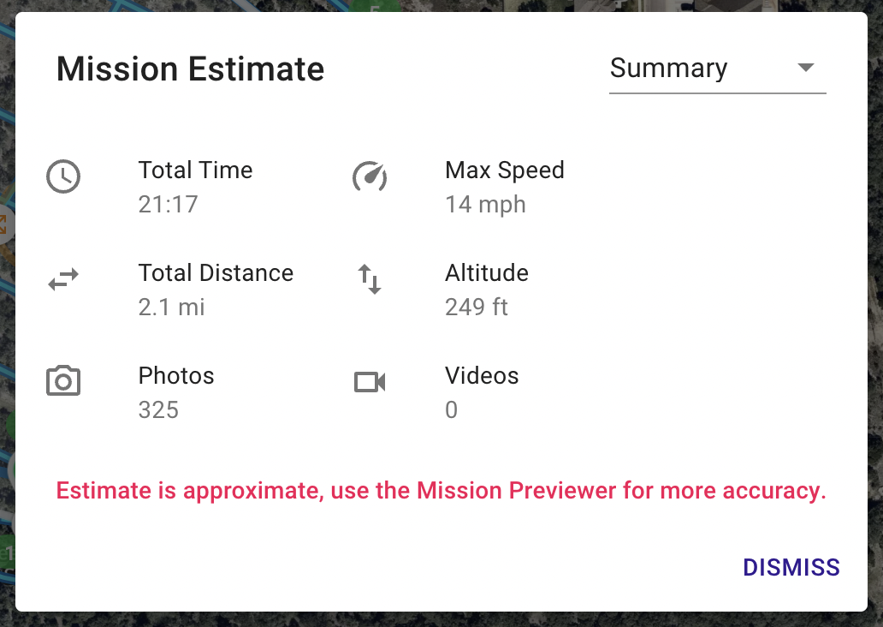
Task: Open the Summary dropdown
Action: 717,69
